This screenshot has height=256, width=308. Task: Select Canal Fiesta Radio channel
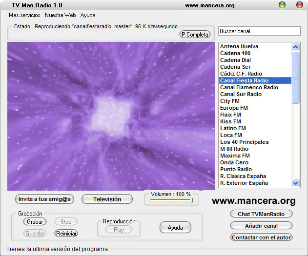[255, 80]
